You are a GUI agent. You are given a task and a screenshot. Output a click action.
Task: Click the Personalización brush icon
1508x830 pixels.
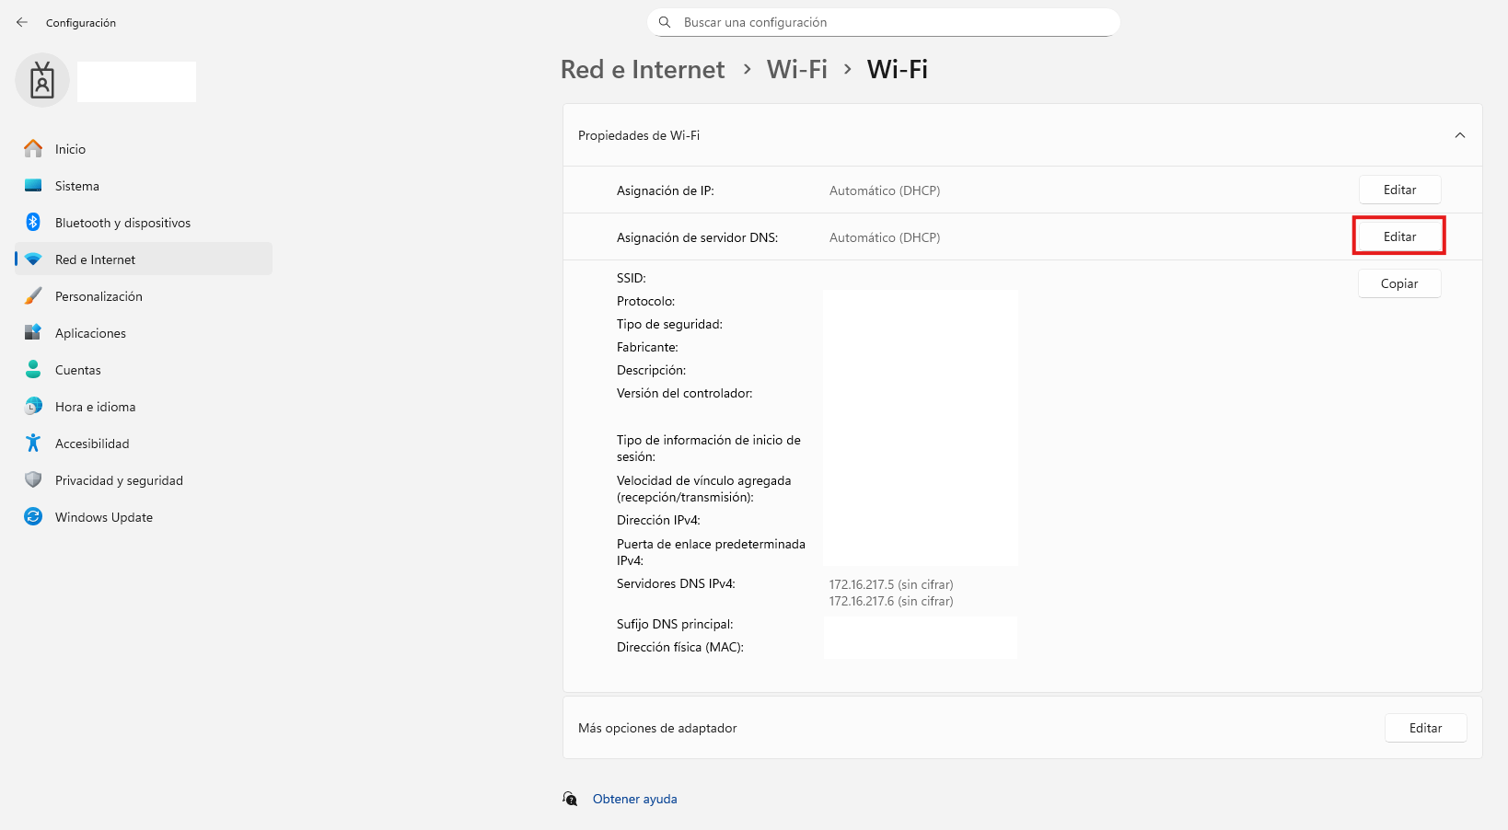33,296
